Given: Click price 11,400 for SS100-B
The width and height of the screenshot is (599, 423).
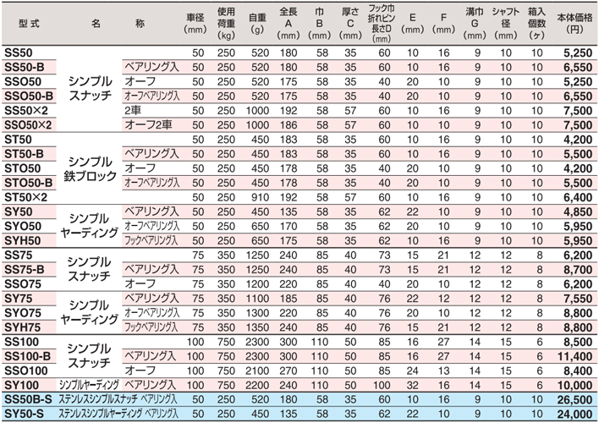Looking at the screenshot, I should tap(574, 357).
